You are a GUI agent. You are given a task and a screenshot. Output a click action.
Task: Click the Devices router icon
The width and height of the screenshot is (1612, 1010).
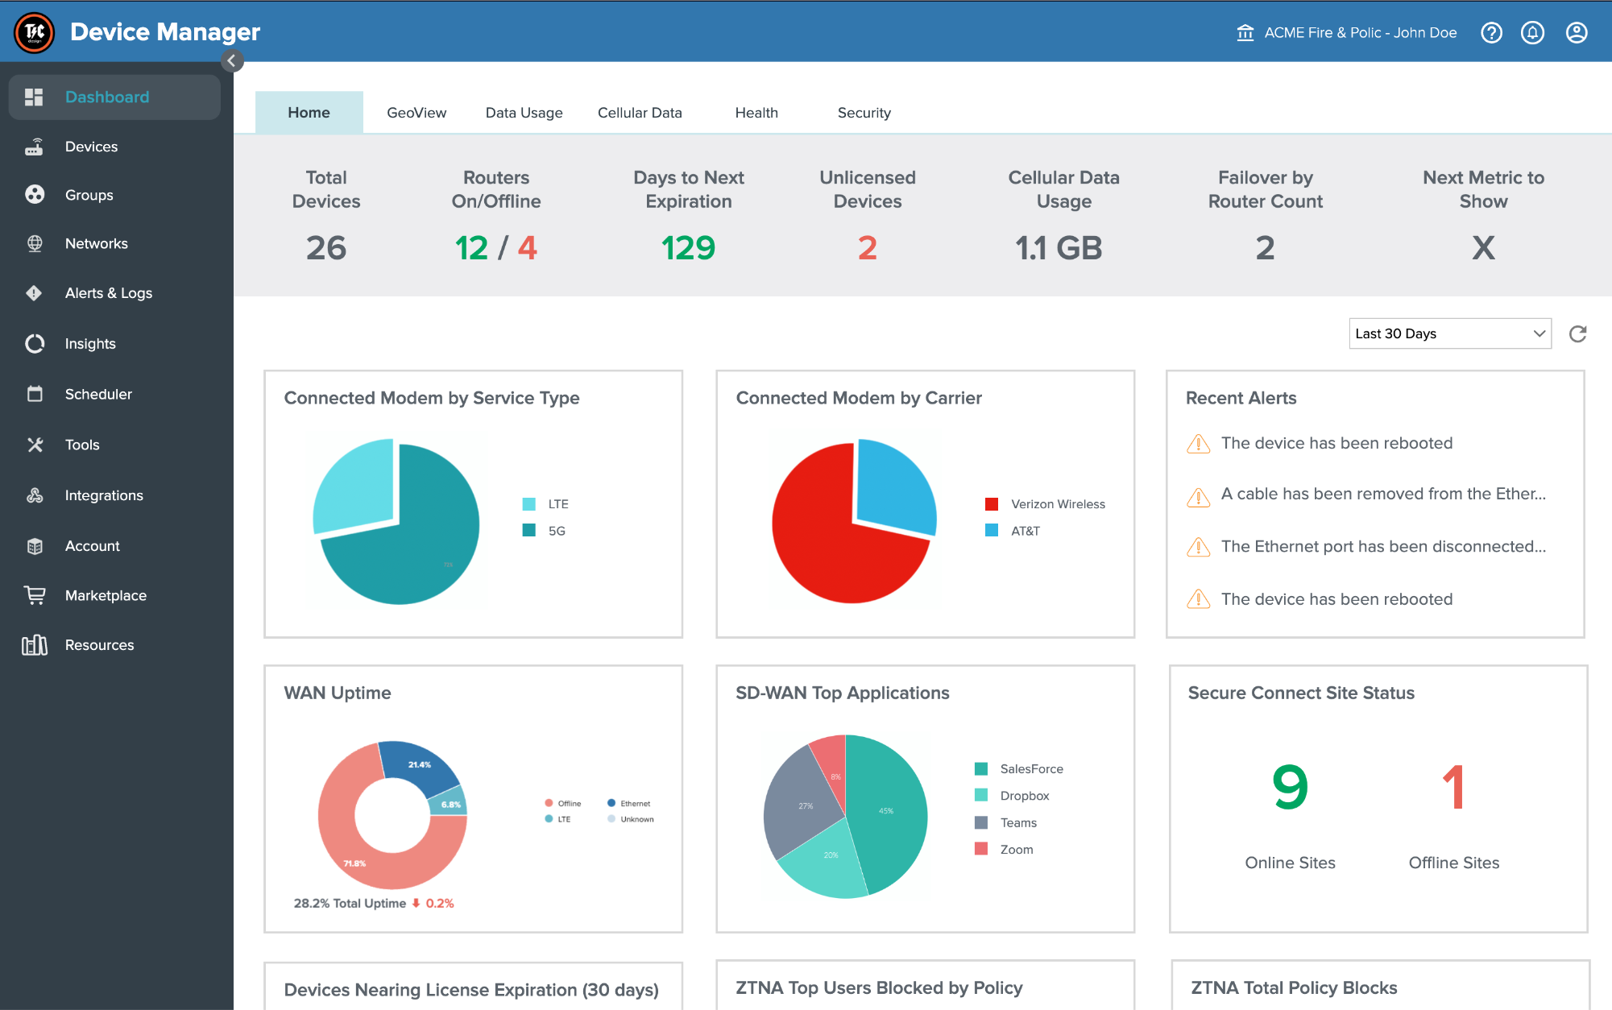coord(34,147)
